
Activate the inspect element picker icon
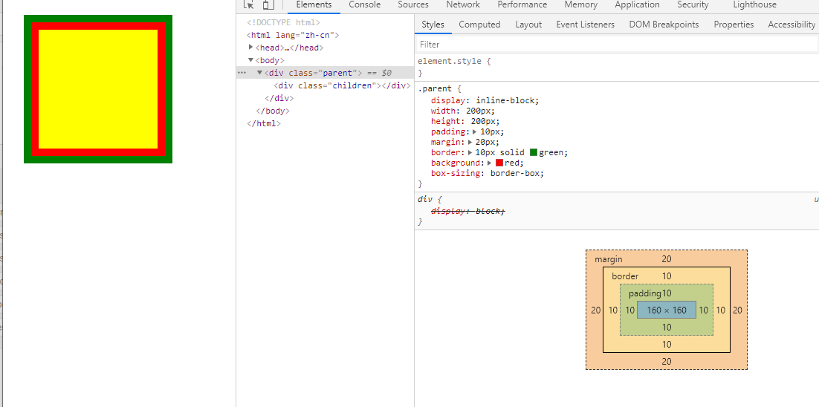point(249,4)
